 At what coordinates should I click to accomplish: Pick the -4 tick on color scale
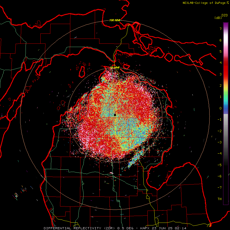[x=220, y=154]
